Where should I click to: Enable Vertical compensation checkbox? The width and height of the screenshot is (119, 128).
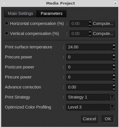click(7, 34)
